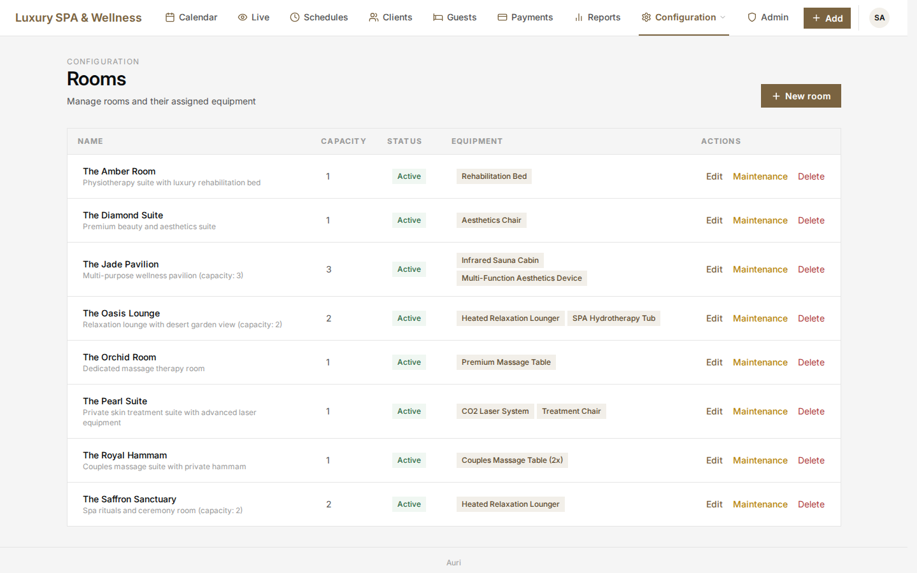917x573 pixels.
Task: Click the Clients people icon
Action: (x=373, y=17)
